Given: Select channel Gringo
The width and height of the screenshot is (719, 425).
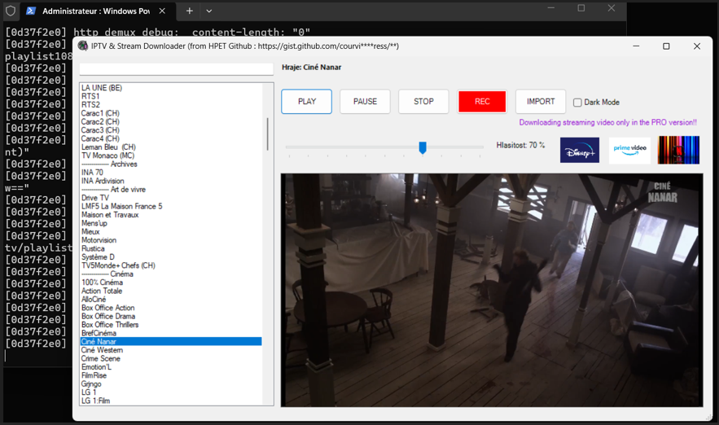Looking at the screenshot, I should coord(172,384).
